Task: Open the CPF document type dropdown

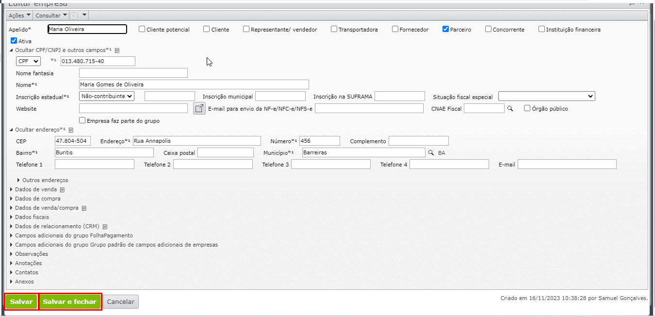Action: pos(28,61)
